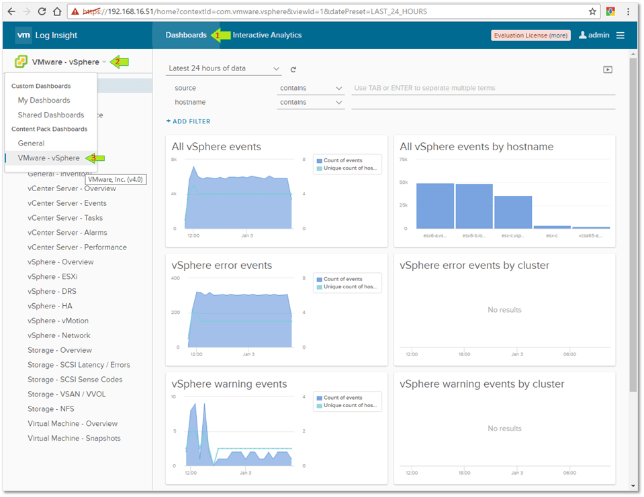Open Virtual Machine - Overview dashboard
This screenshot has width=644, height=497.
(73, 424)
